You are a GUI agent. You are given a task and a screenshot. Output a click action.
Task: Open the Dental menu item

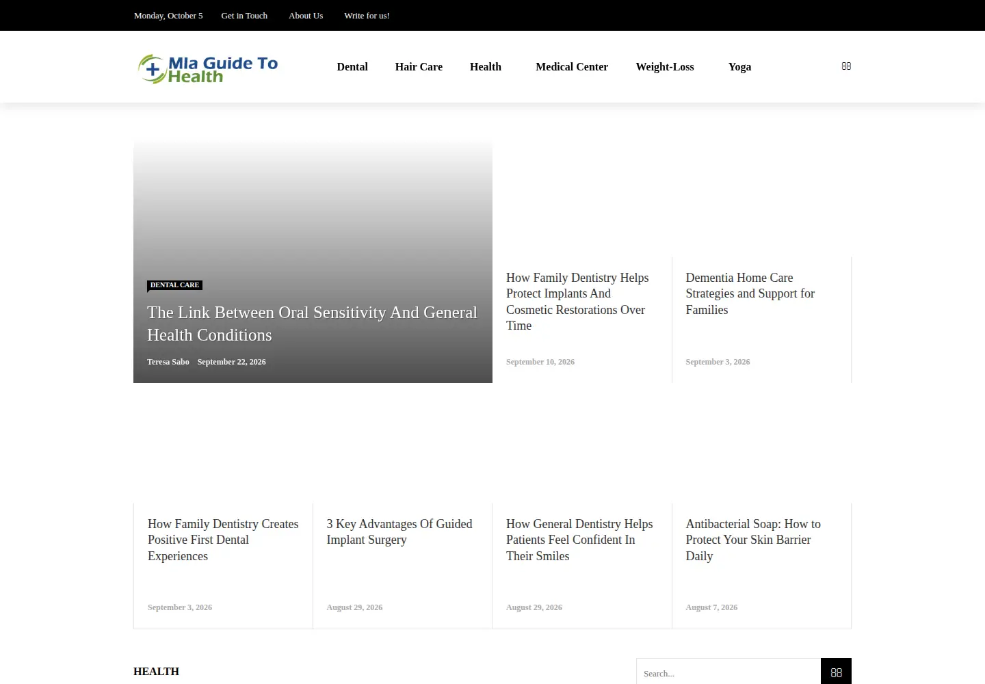352,67
